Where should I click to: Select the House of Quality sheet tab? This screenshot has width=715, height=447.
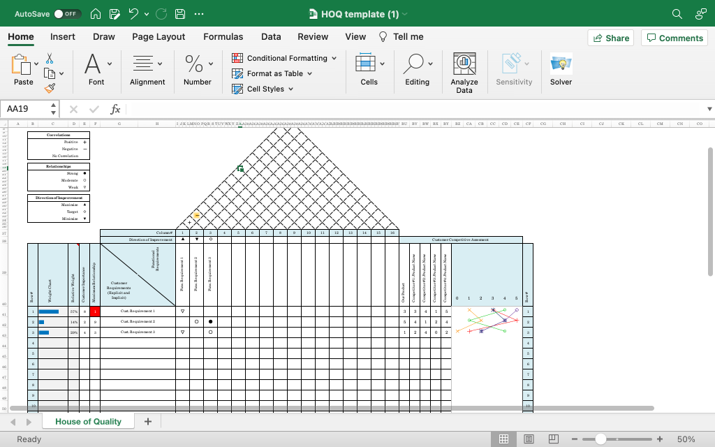click(89, 421)
